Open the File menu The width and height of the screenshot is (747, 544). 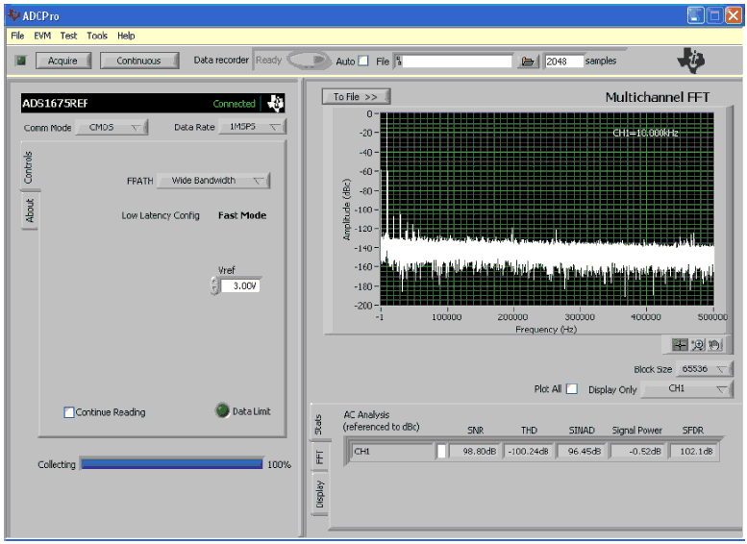(17, 36)
